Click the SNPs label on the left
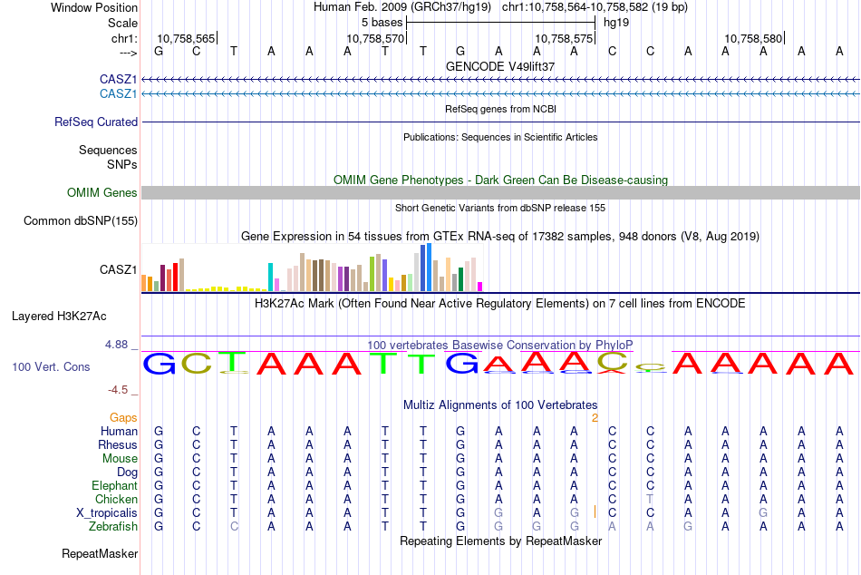The width and height of the screenshot is (861, 575). coord(122,164)
